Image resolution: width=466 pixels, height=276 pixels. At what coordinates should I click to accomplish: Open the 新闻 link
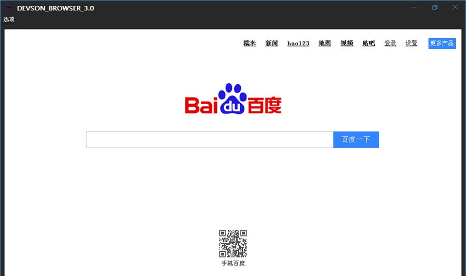[x=272, y=43]
